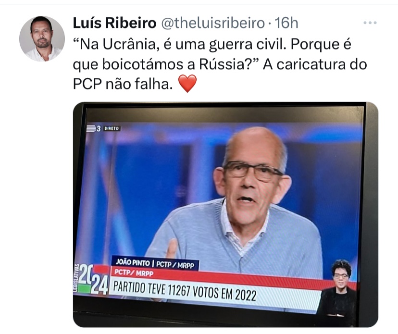Click the 'Partido teve 11267 votos' ticker

click(185, 291)
